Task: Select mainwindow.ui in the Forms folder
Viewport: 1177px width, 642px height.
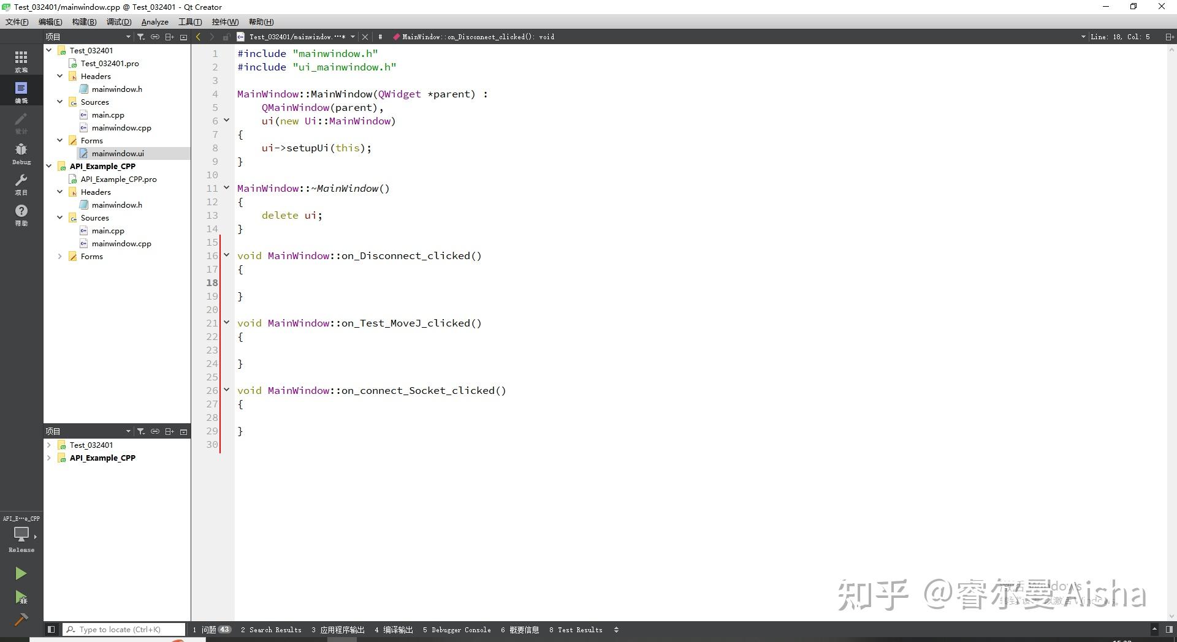Action: pyautogui.click(x=118, y=153)
